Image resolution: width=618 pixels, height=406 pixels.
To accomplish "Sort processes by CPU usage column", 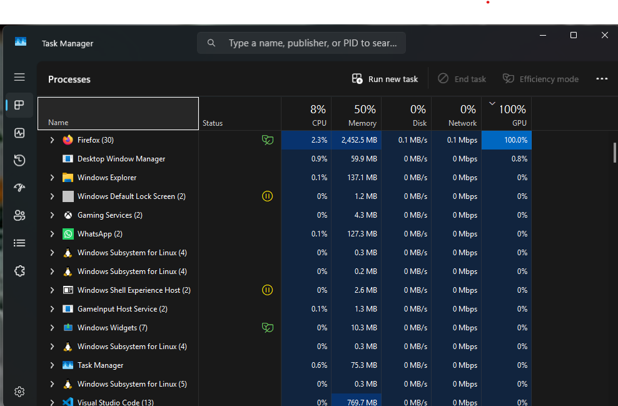I will point(306,113).
